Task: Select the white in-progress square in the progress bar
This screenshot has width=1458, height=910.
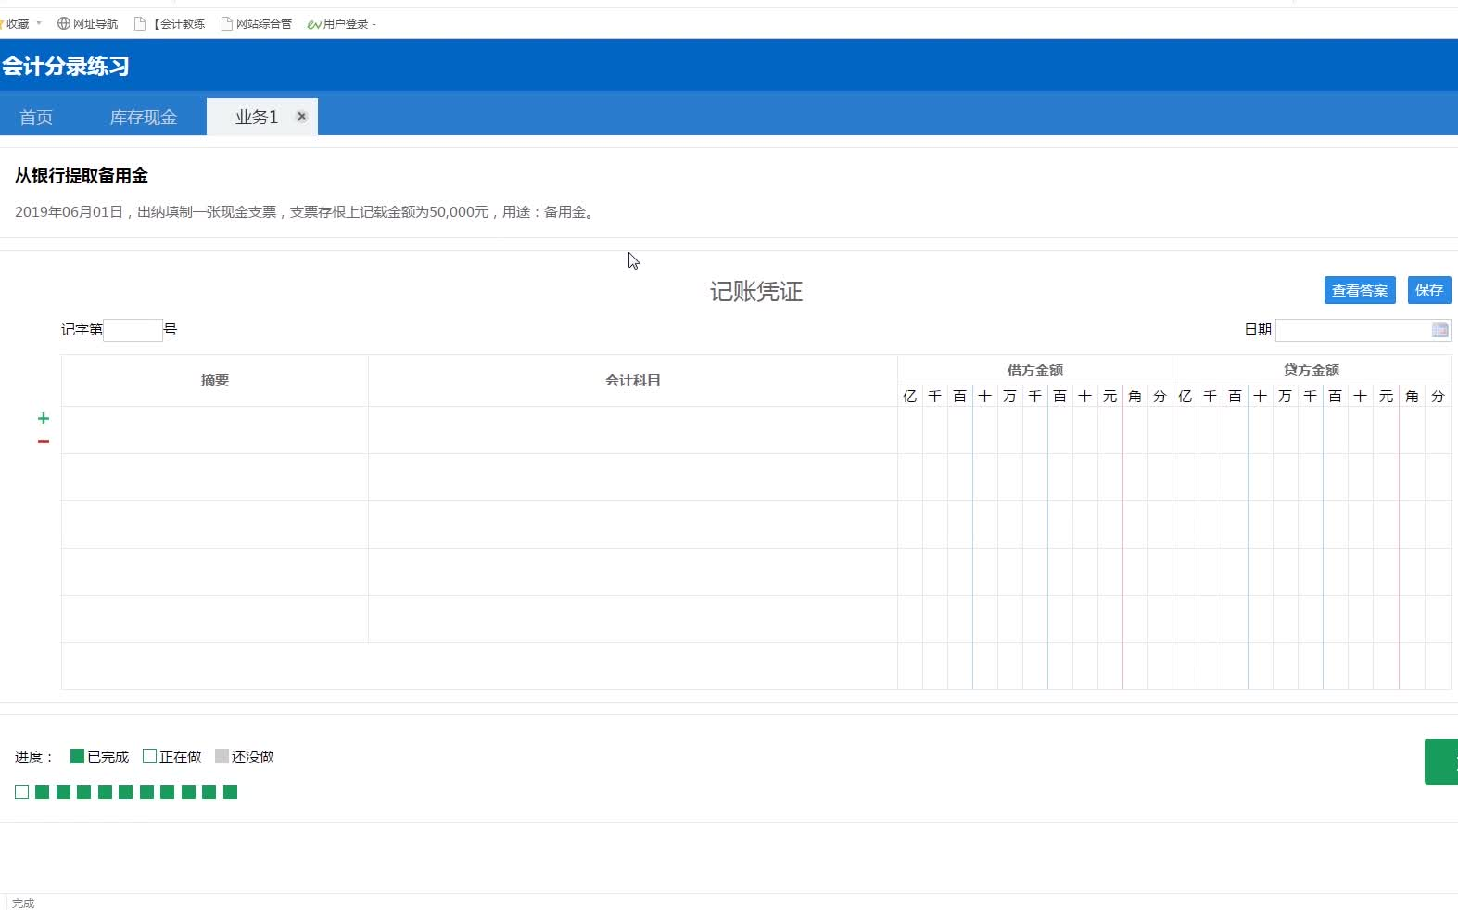Action: pos(21,791)
